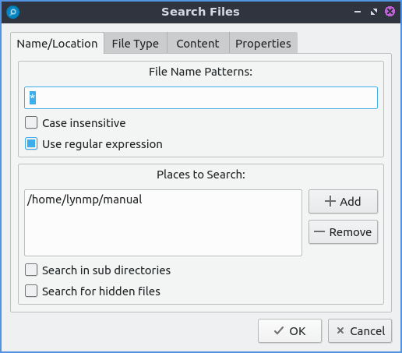Open the Content tab
This screenshot has width=402, height=353.
[x=198, y=43]
